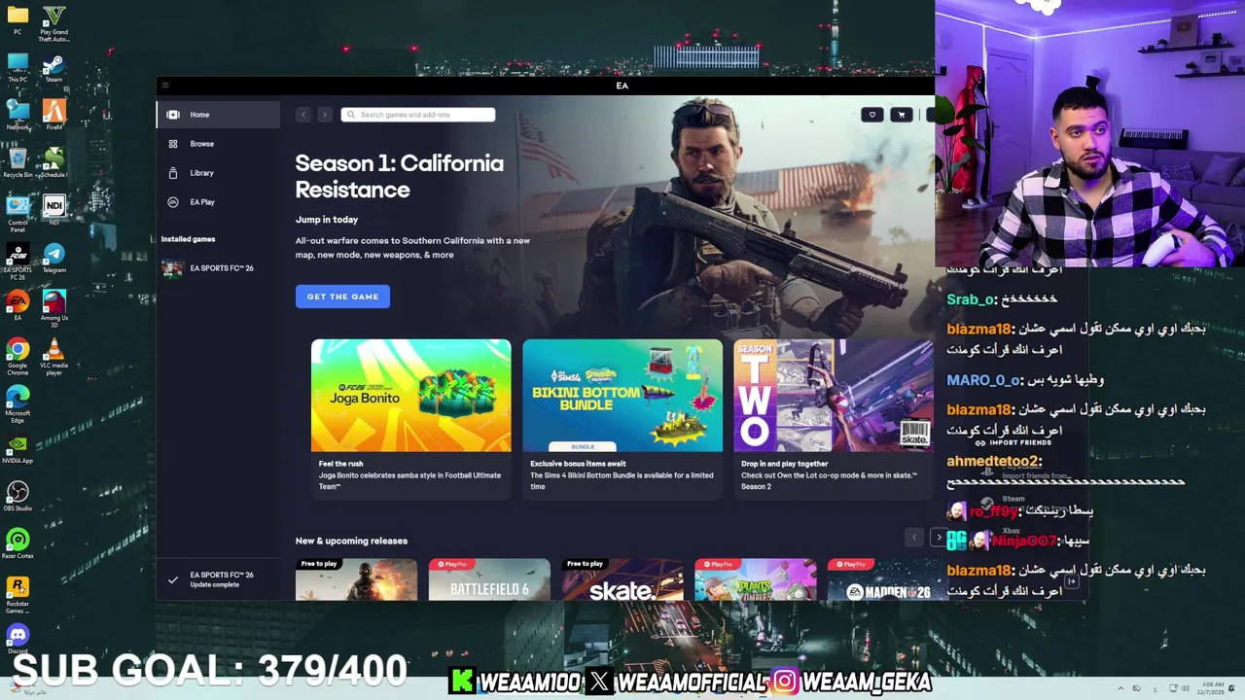Select EA SPORTS FC 26 in installed games
This screenshot has height=700, width=1245.
tap(218, 268)
